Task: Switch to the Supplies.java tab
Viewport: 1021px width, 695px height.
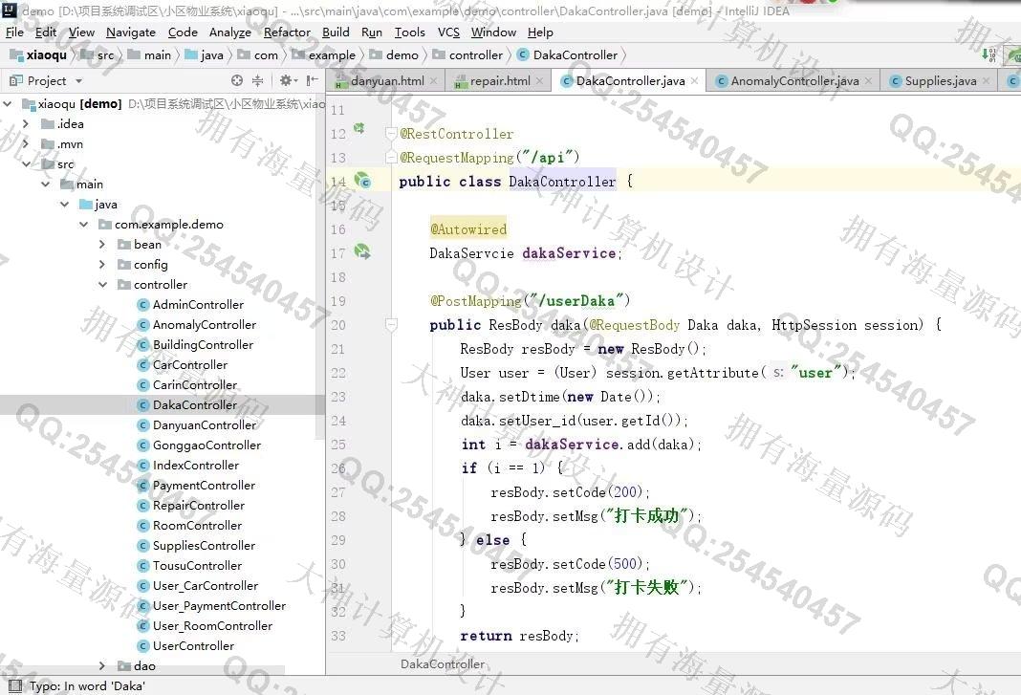Action: click(941, 80)
